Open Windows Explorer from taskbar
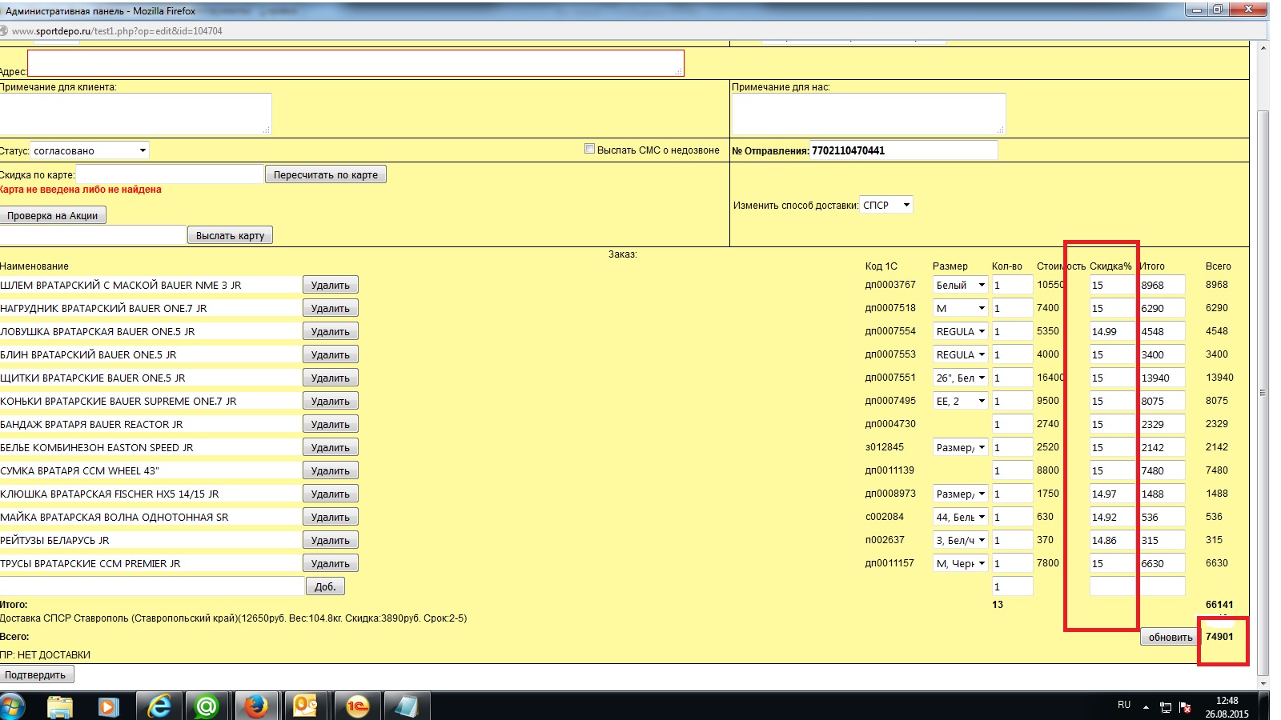Screen dimensions: 1281x720 (60, 706)
